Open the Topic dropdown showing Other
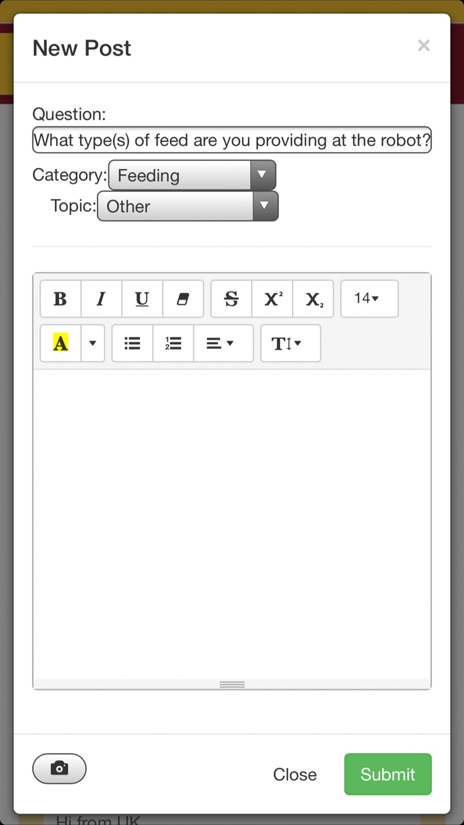Viewport: 464px width, 825px height. point(188,206)
